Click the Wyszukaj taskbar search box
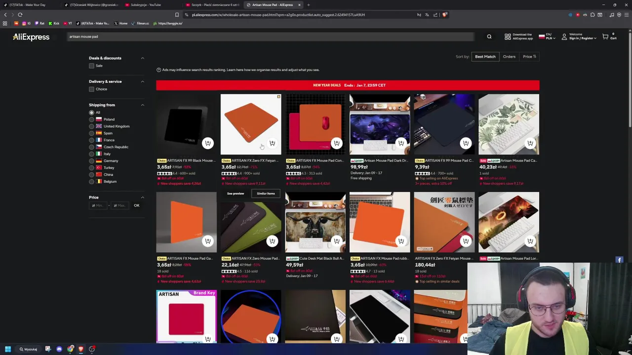The image size is (632, 355). (28, 349)
